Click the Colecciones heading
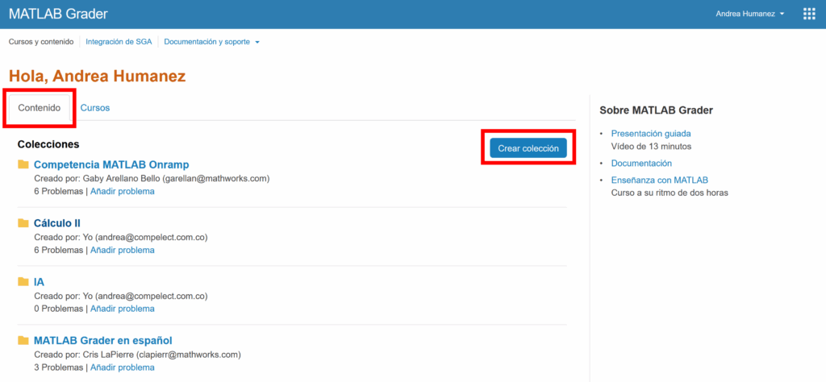The image size is (826, 382). tap(48, 143)
